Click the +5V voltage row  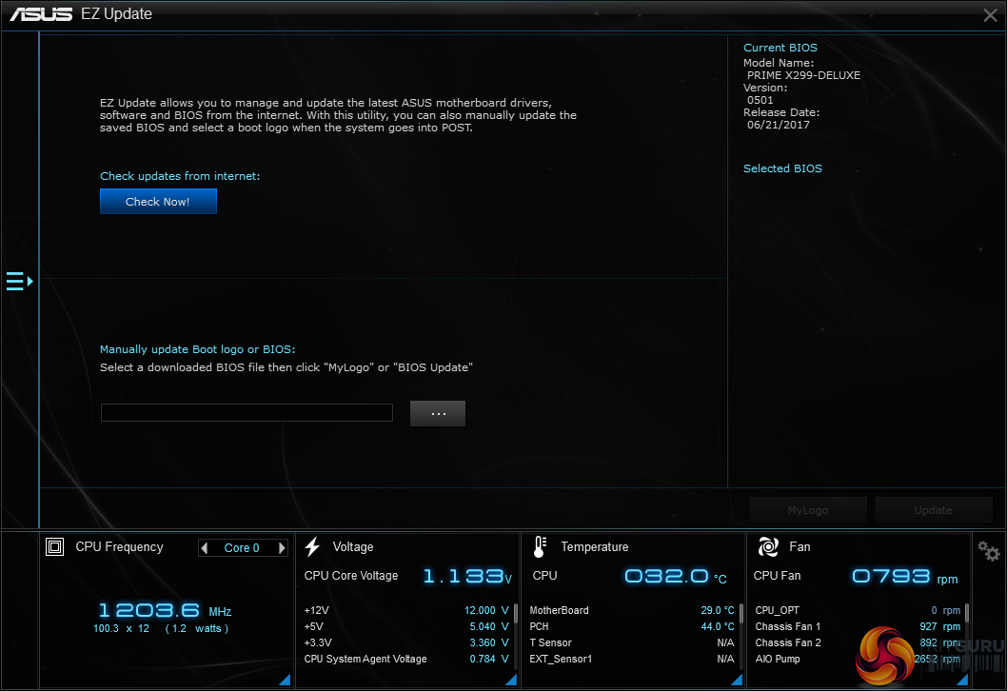tap(406, 626)
